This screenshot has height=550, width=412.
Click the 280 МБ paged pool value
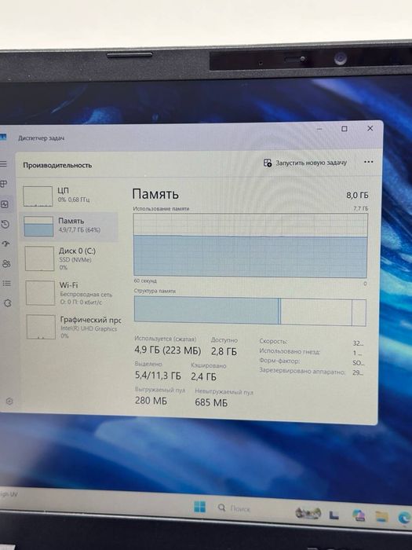click(x=151, y=401)
